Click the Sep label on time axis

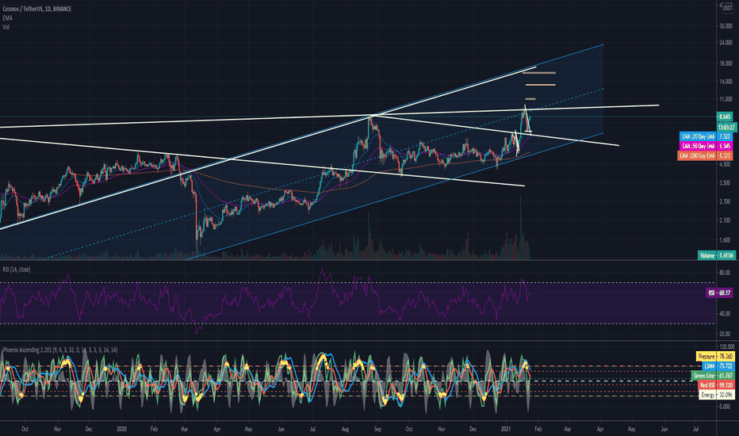tap(377, 430)
